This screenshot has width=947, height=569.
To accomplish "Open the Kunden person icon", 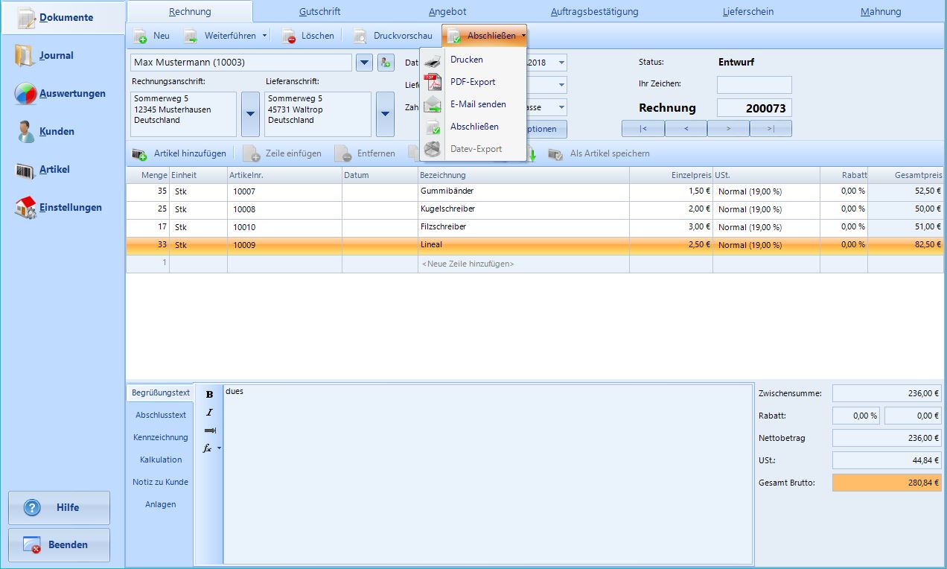I will (26, 132).
